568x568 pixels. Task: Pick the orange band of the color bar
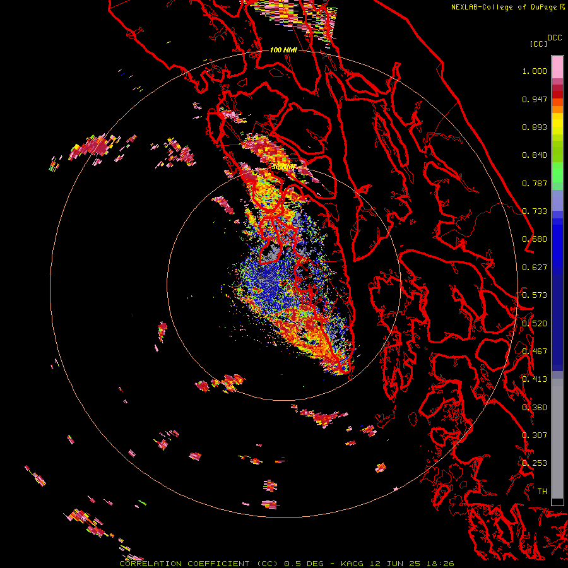point(557,109)
